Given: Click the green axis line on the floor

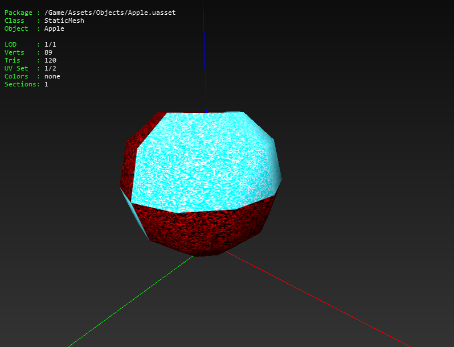Looking at the screenshot, I should pyautogui.click(x=130, y=301).
